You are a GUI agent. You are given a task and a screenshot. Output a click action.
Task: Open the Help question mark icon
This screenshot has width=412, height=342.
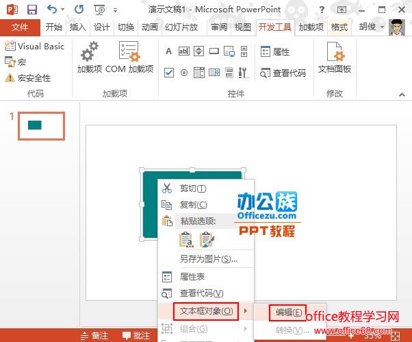tap(322, 10)
